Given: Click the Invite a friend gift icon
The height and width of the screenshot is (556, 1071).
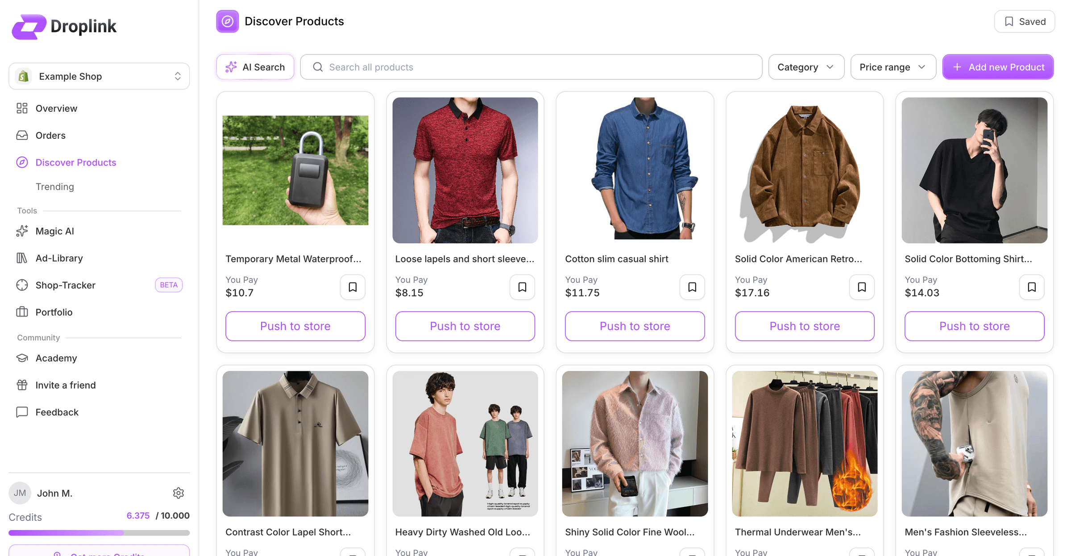Looking at the screenshot, I should [22, 385].
